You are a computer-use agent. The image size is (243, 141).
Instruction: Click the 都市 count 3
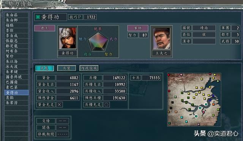point(235,34)
